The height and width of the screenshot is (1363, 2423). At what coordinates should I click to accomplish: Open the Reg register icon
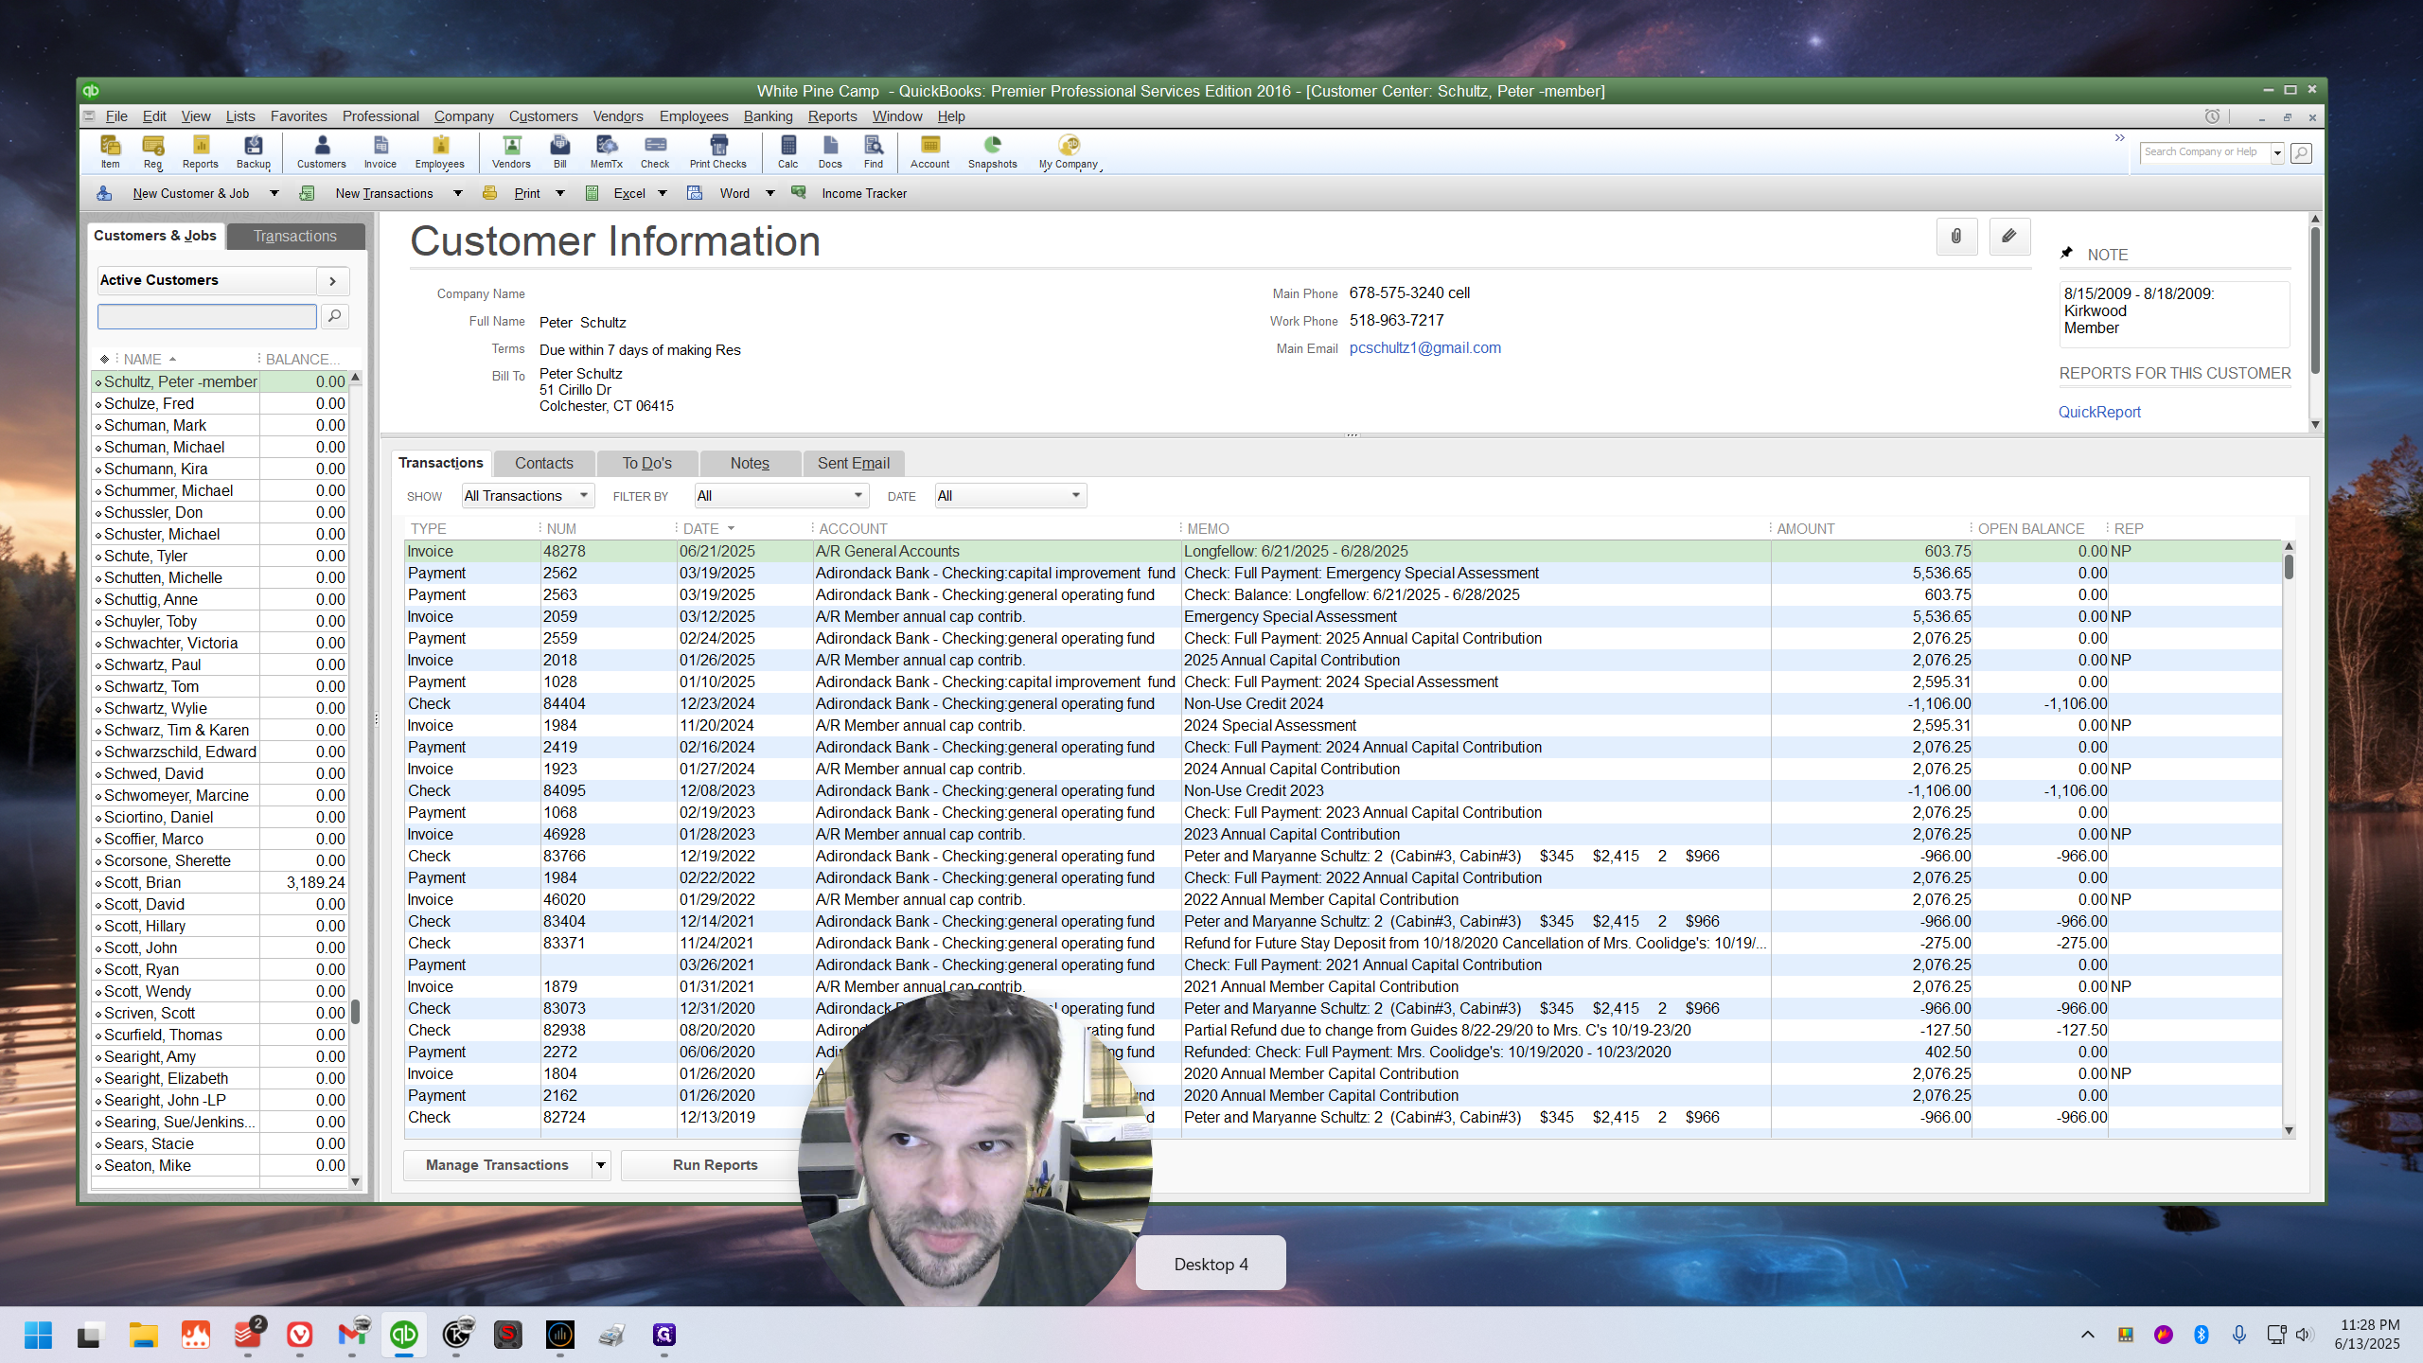click(x=153, y=151)
